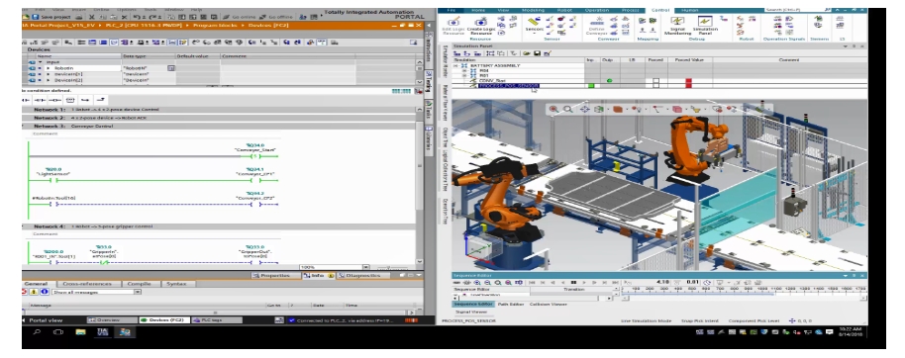Click the pause button in Sequence Editor
Image resolution: width=905 pixels, height=358 pixels.
pyautogui.click(x=573, y=283)
